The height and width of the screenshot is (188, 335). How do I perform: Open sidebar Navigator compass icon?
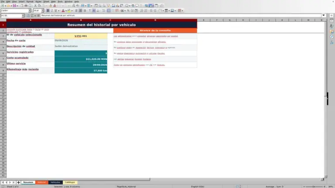(x=332, y=37)
